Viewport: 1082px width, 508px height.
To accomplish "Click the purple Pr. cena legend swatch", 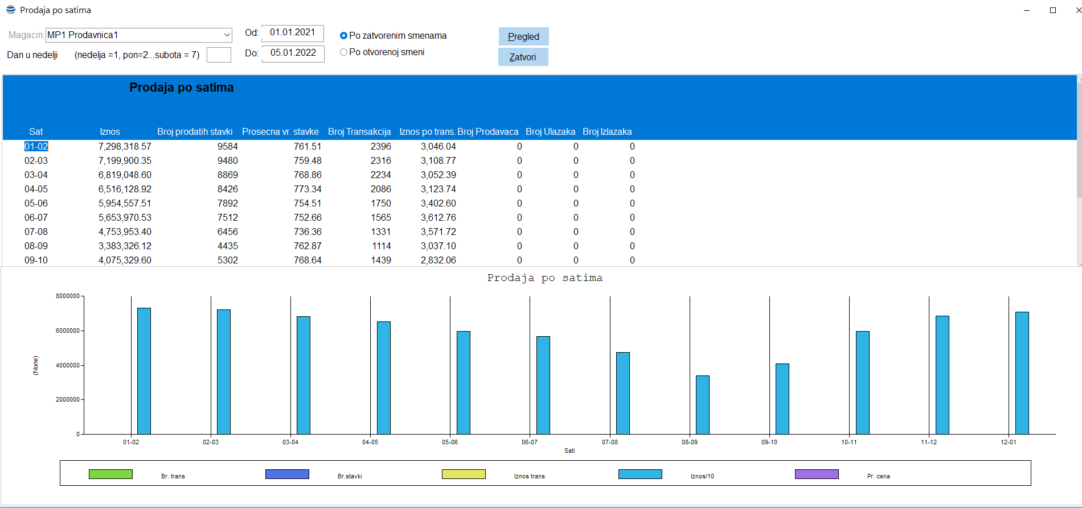I will [817, 474].
